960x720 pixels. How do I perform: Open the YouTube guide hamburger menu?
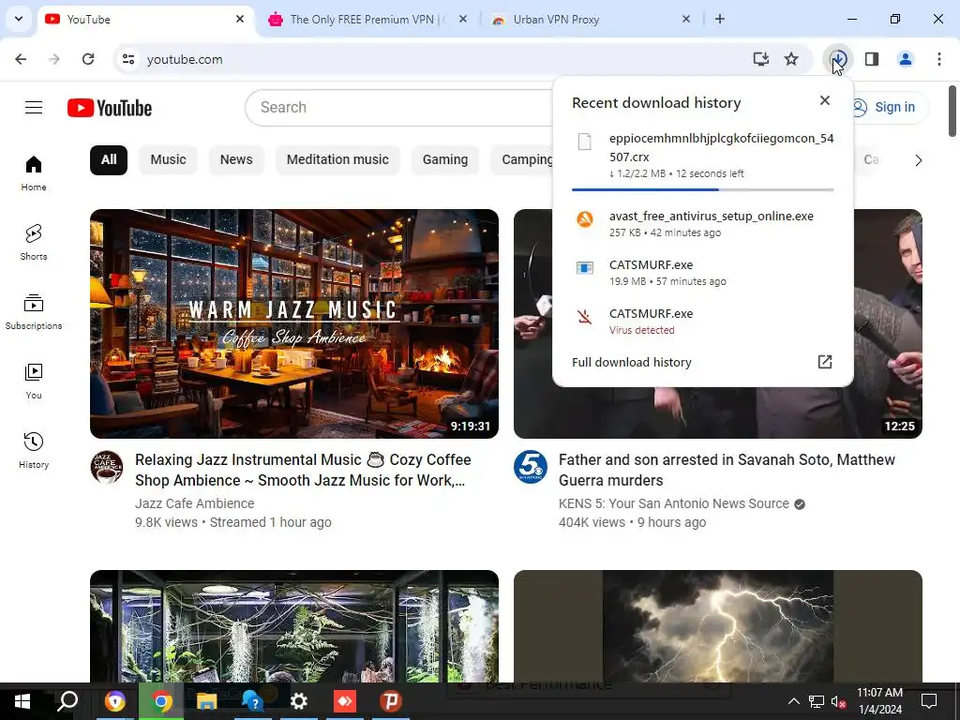coord(34,108)
